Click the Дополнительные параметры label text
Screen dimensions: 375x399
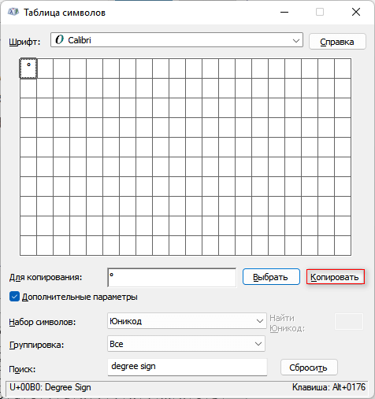coord(80,297)
